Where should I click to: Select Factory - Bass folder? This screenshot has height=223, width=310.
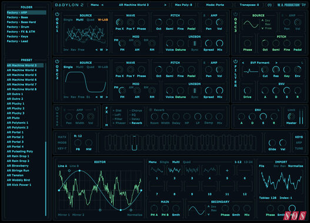(18, 18)
